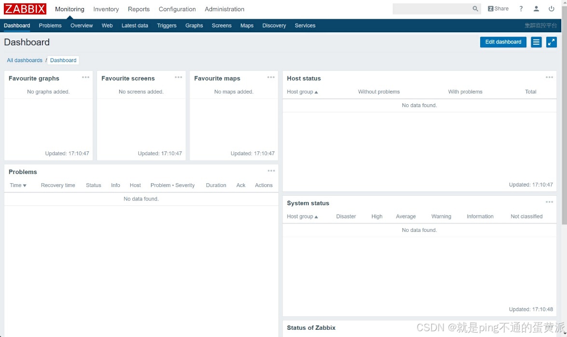The height and width of the screenshot is (337, 567).
Task: Open the Reports main menu
Action: tap(139, 9)
